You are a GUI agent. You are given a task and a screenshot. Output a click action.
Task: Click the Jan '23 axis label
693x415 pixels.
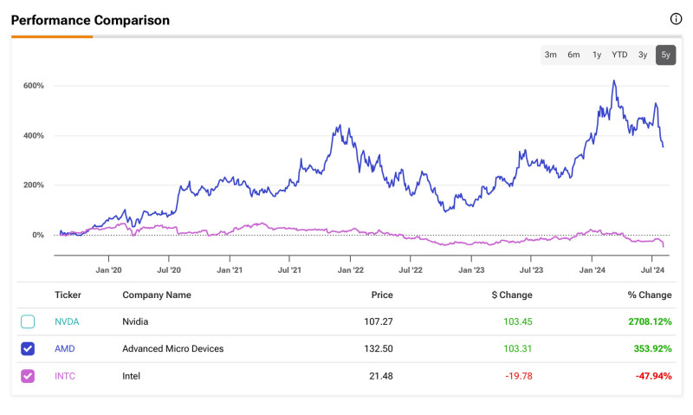[x=471, y=270]
